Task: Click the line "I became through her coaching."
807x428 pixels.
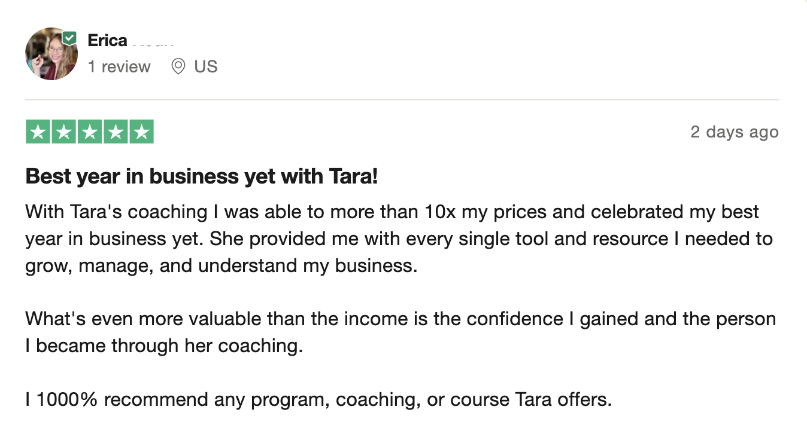Action: point(164,346)
